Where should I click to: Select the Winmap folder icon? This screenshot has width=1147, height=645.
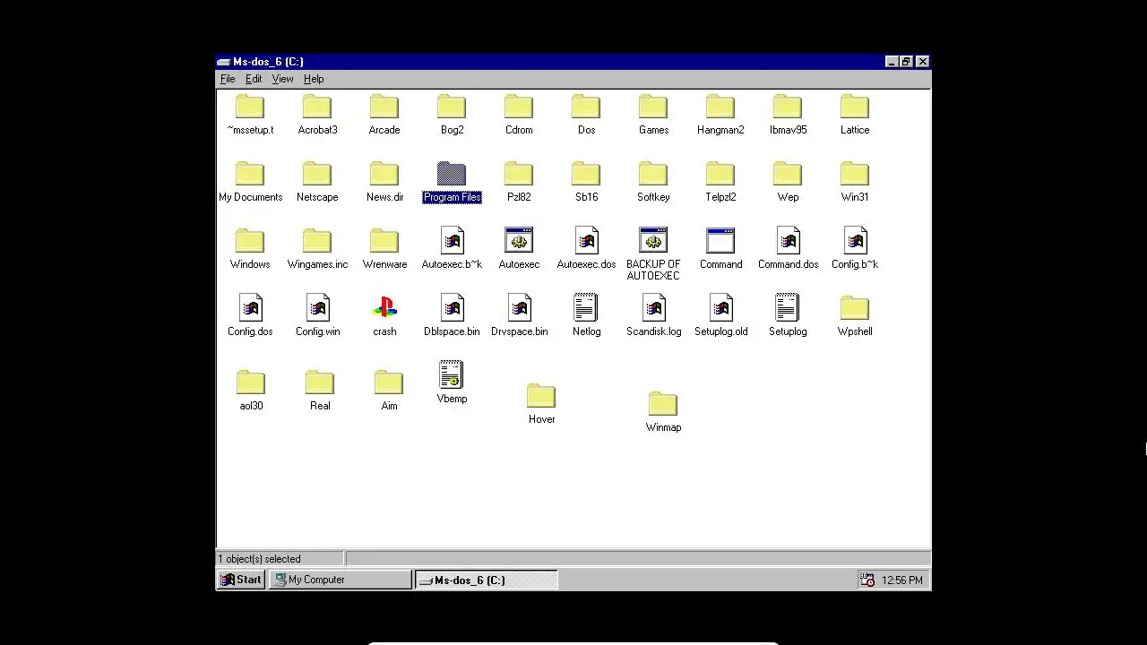[x=663, y=404]
